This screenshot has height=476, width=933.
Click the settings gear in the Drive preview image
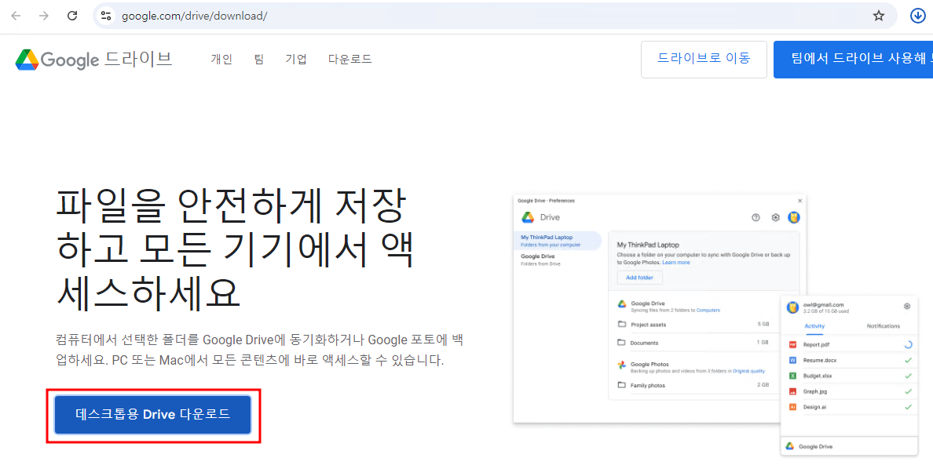[775, 217]
